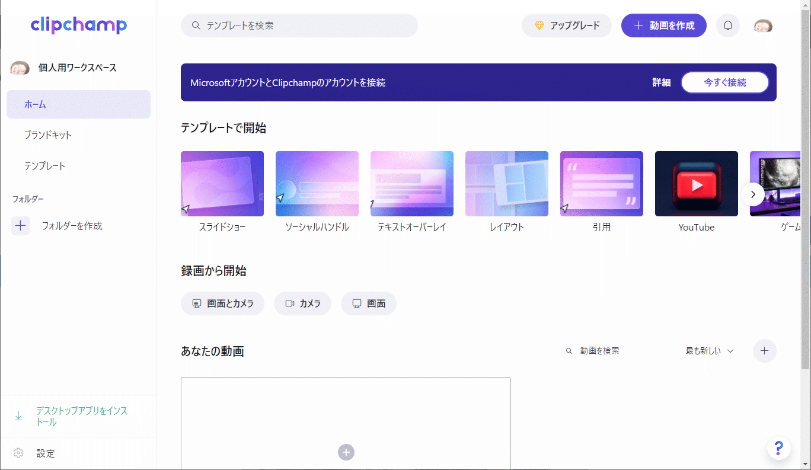The height and width of the screenshot is (470, 811).
Task: Click the desktop app download arrow icon
Action: (18, 416)
